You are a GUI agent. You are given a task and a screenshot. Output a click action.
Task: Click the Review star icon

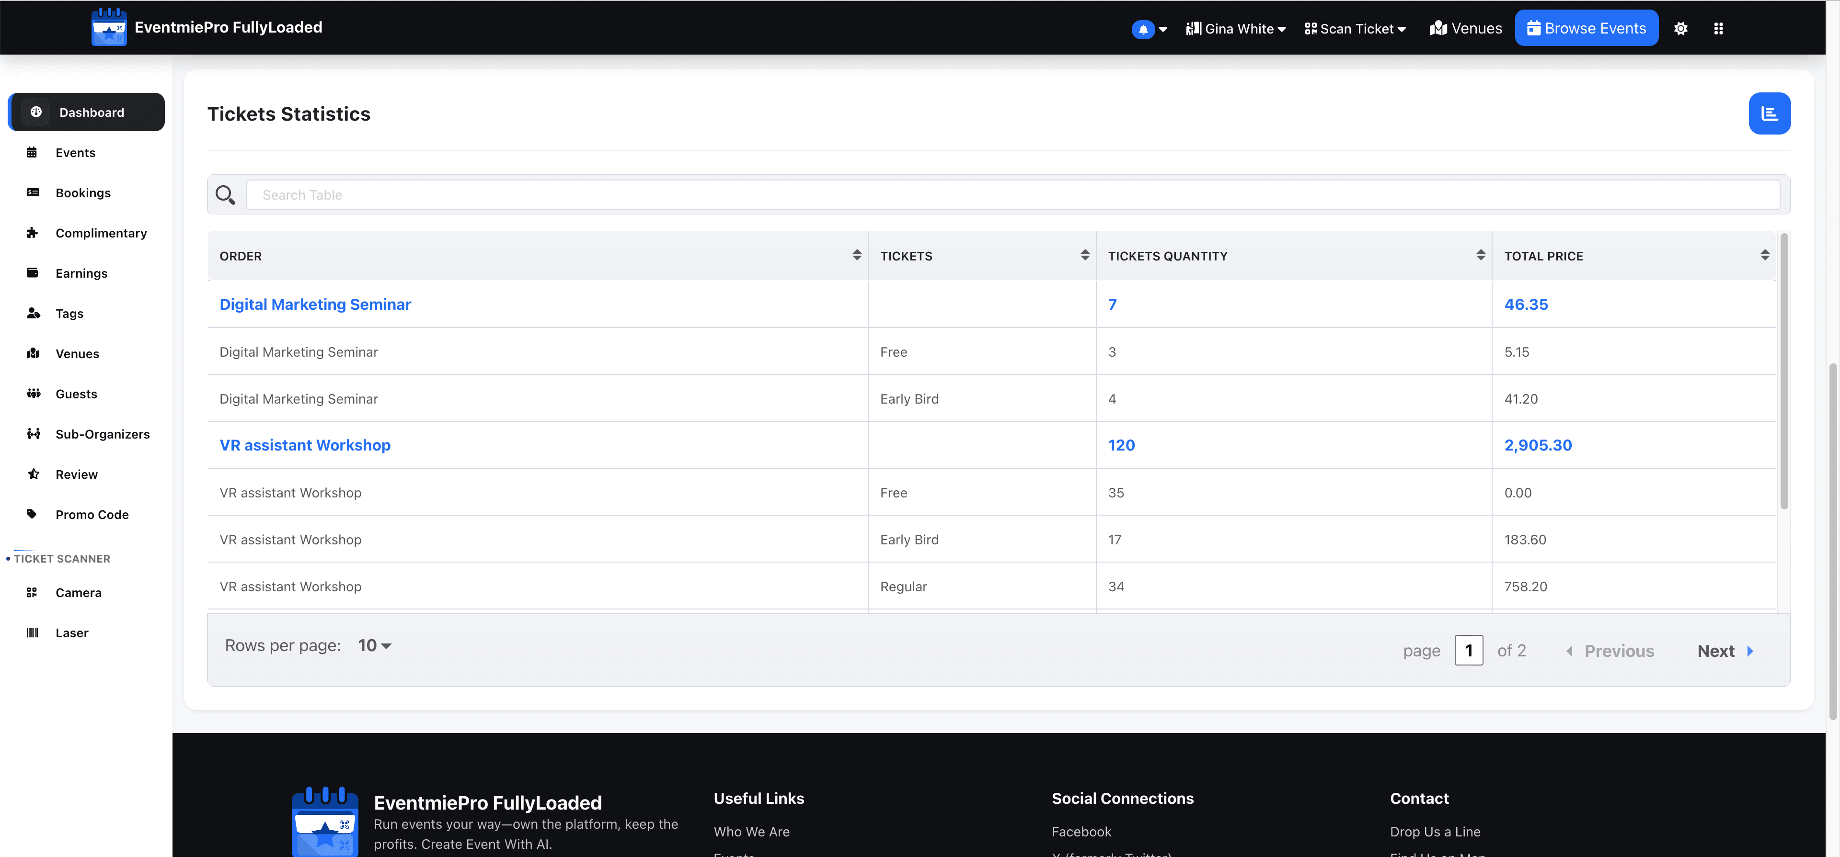[x=34, y=474]
